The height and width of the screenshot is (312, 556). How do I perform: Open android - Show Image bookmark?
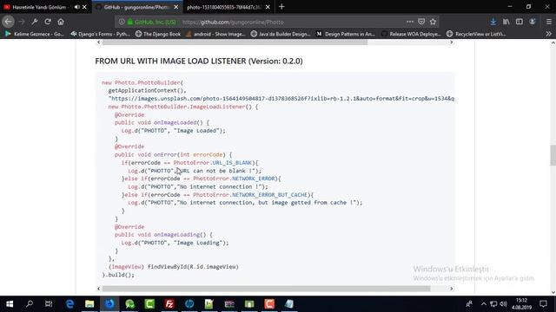tap(215, 34)
